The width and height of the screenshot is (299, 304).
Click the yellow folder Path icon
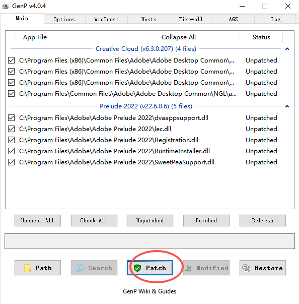click(x=27, y=268)
